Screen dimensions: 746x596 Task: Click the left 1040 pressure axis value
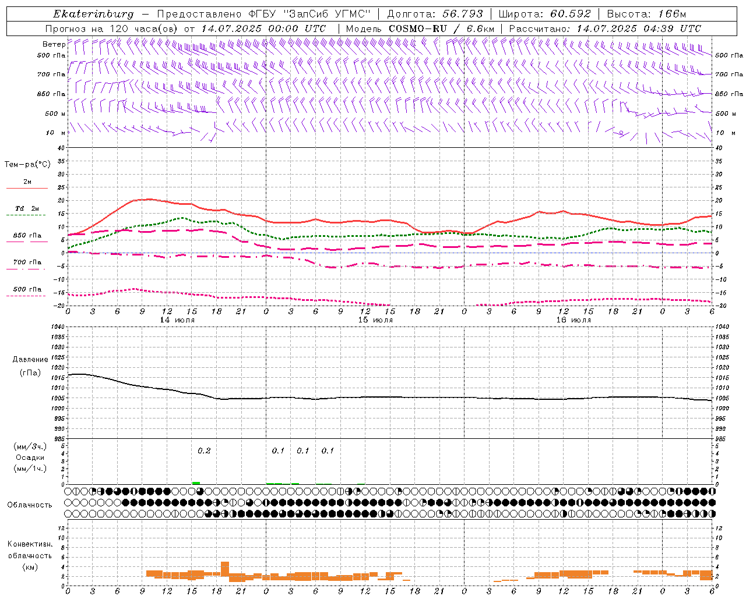coord(58,327)
